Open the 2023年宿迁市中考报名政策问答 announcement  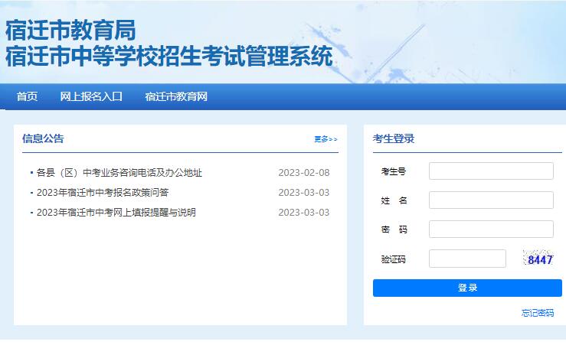pos(102,193)
